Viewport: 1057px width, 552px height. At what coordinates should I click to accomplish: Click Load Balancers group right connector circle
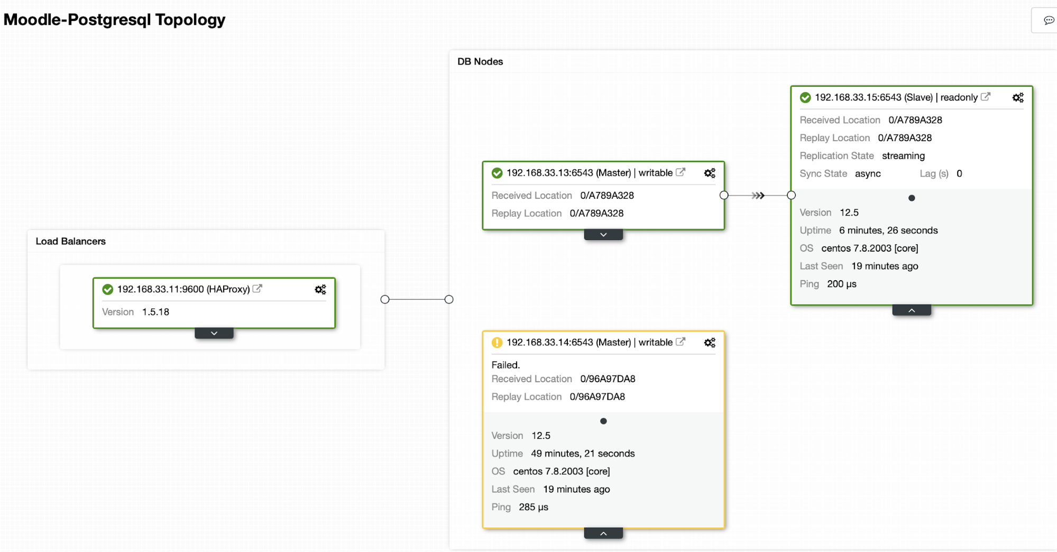pyautogui.click(x=385, y=299)
